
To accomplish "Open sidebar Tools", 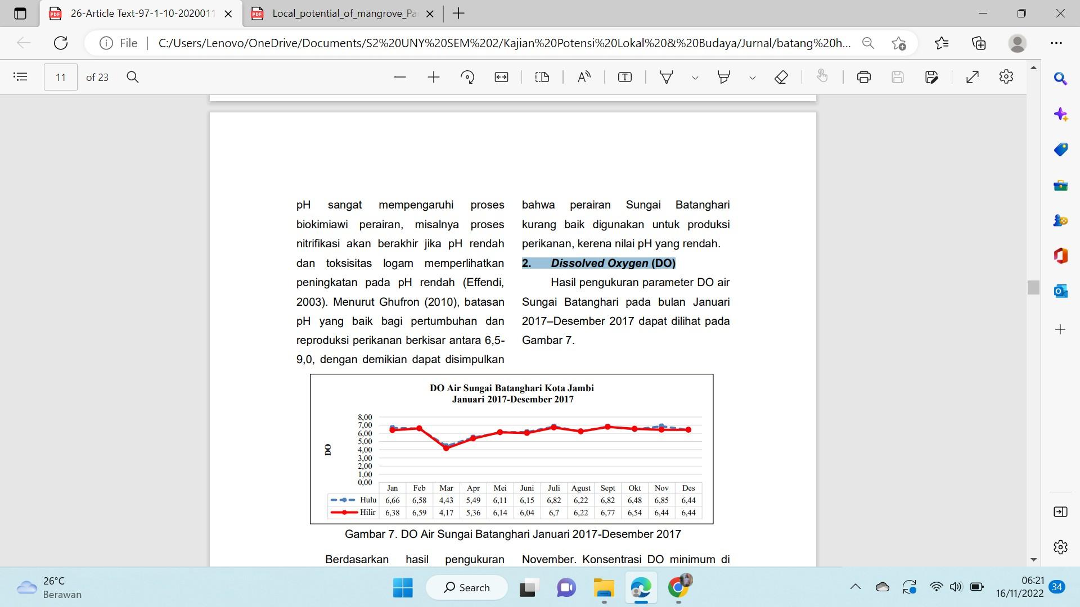I will pos(1060,185).
